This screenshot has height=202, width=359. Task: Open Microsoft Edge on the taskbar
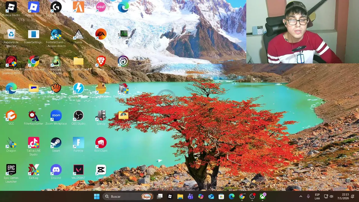[x=232, y=196]
